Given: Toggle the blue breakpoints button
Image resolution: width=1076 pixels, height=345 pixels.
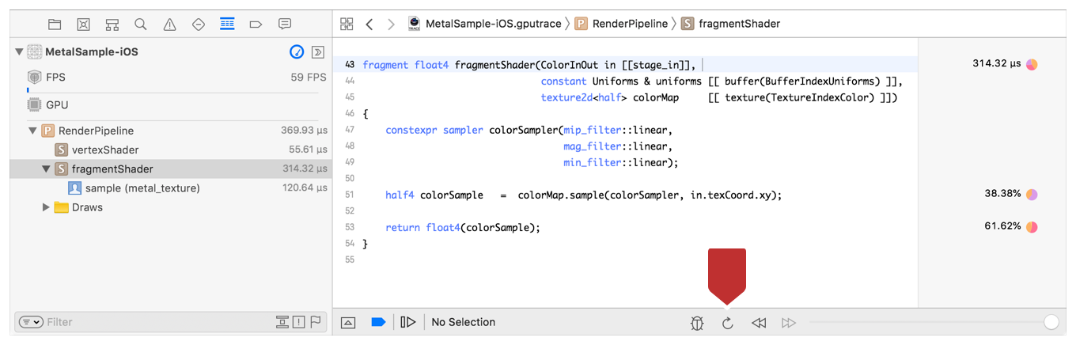Looking at the screenshot, I should click(378, 322).
